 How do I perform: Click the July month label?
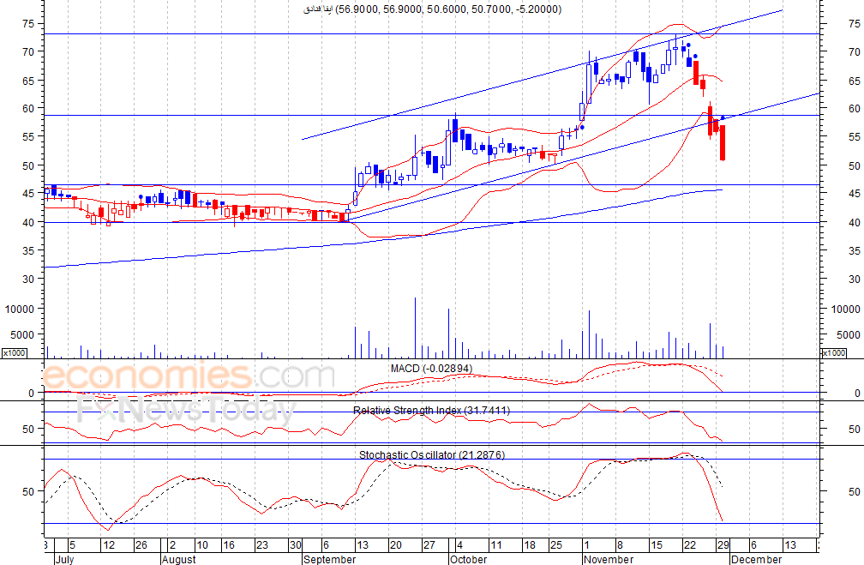(x=64, y=559)
